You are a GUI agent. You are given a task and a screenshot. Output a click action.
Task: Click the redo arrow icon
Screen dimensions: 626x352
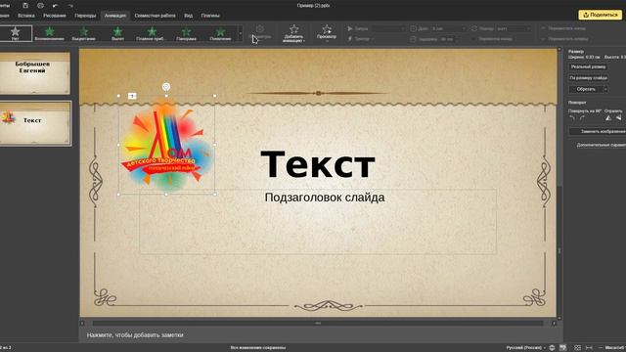pos(70,6)
